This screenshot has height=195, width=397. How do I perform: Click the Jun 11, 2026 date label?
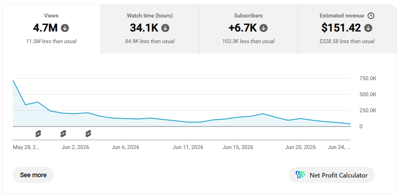(x=188, y=147)
